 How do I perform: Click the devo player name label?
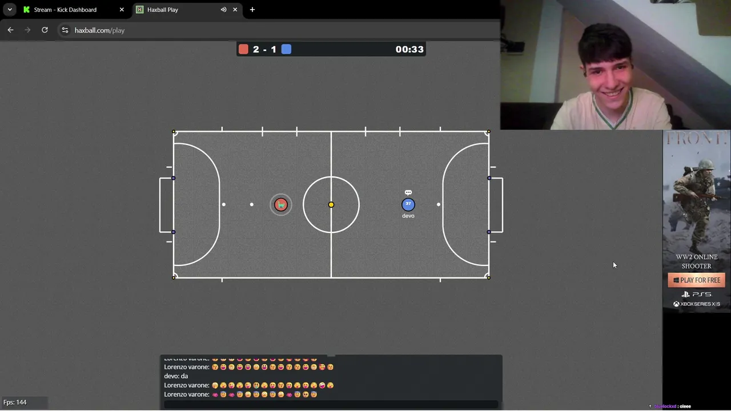coord(408,216)
